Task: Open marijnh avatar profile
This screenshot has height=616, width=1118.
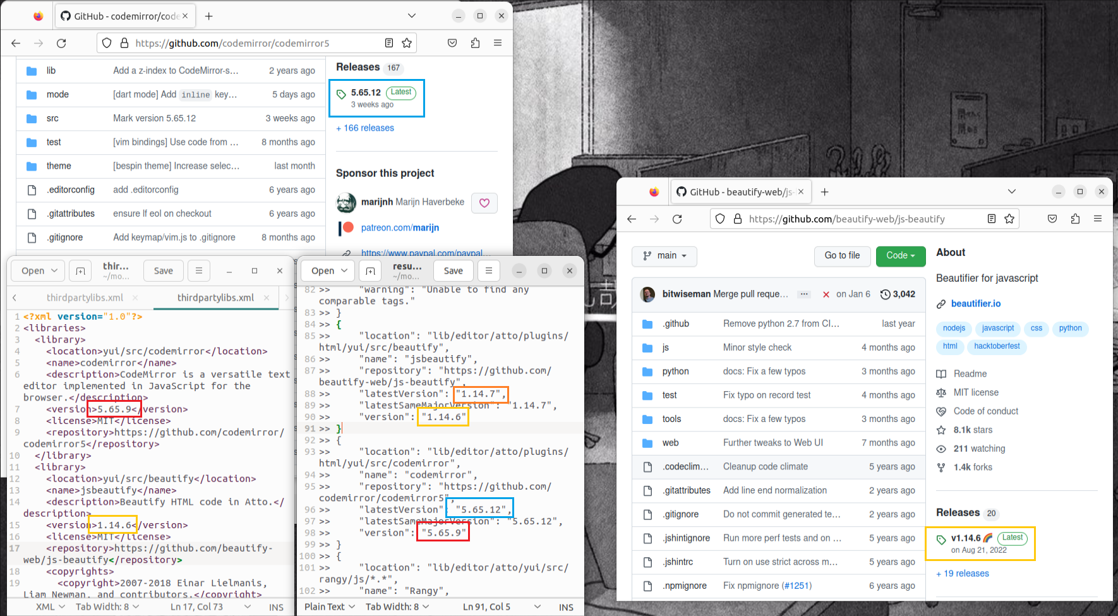Action: click(346, 202)
